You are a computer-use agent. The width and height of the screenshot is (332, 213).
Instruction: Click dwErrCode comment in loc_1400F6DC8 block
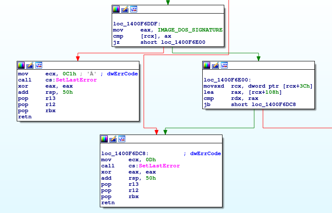[x=205, y=153]
